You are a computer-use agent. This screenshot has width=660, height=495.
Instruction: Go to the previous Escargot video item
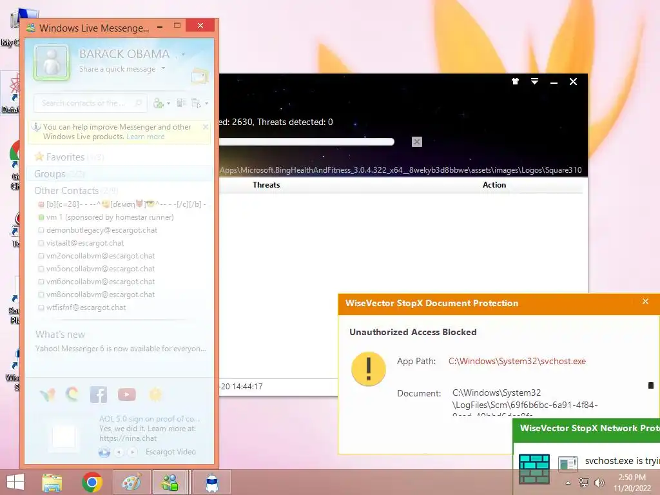pyautogui.click(x=119, y=452)
